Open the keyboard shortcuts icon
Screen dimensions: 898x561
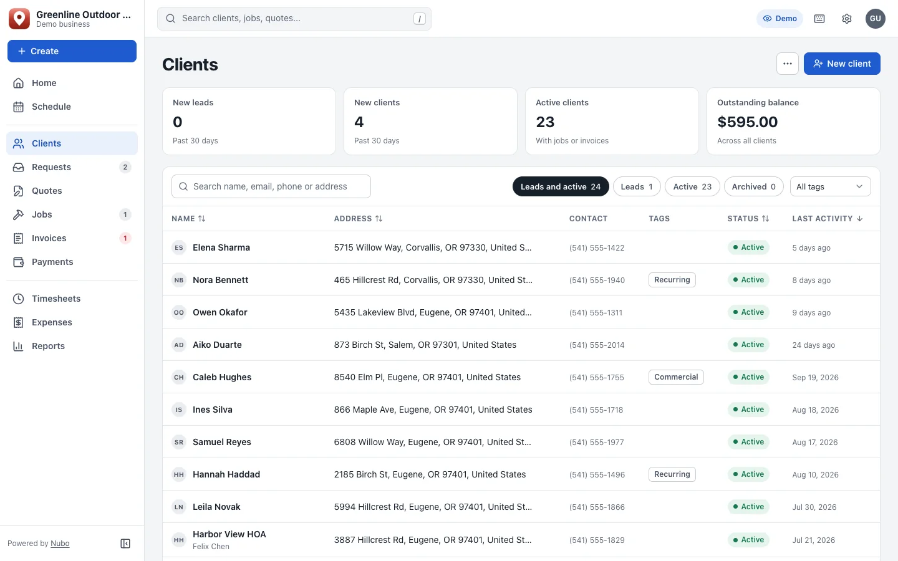click(819, 19)
